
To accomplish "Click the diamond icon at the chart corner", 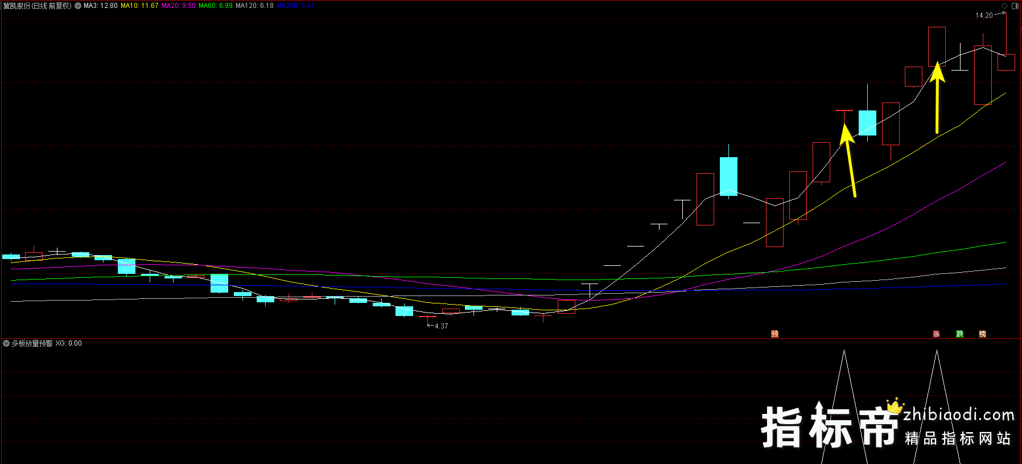I will (x=1005, y=6).
